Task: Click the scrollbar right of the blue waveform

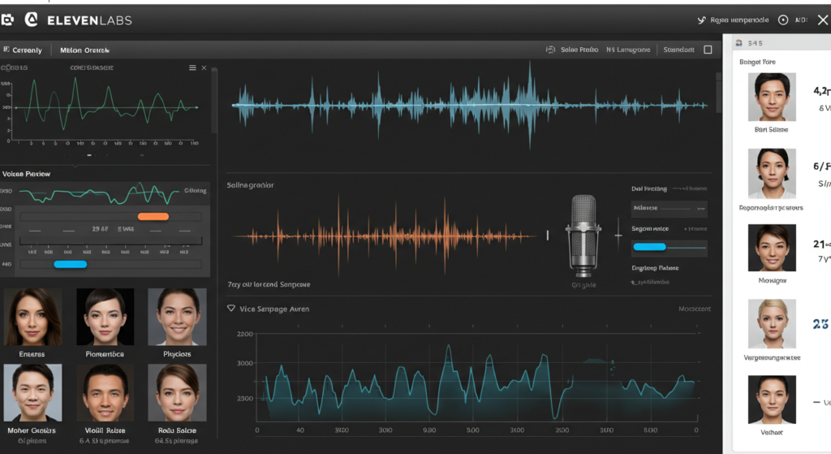Action: [719, 93]
